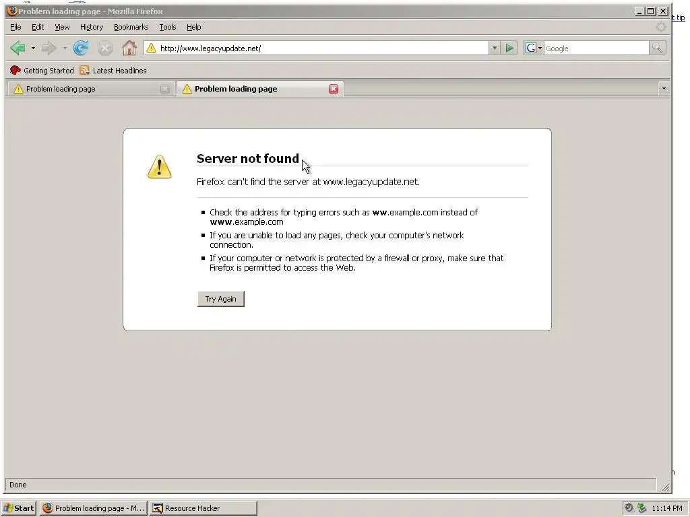Screen dimensions: 690x517
Task: Click the green Go button
Action: [509, 48]
